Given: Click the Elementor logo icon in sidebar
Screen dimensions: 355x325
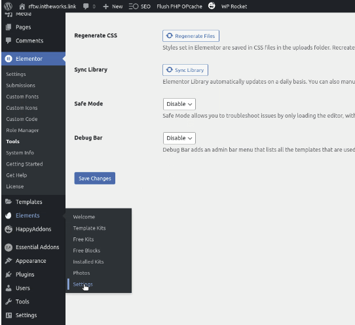Looking at the screenshot, I should pyautogui.click(x=9, y=59).
